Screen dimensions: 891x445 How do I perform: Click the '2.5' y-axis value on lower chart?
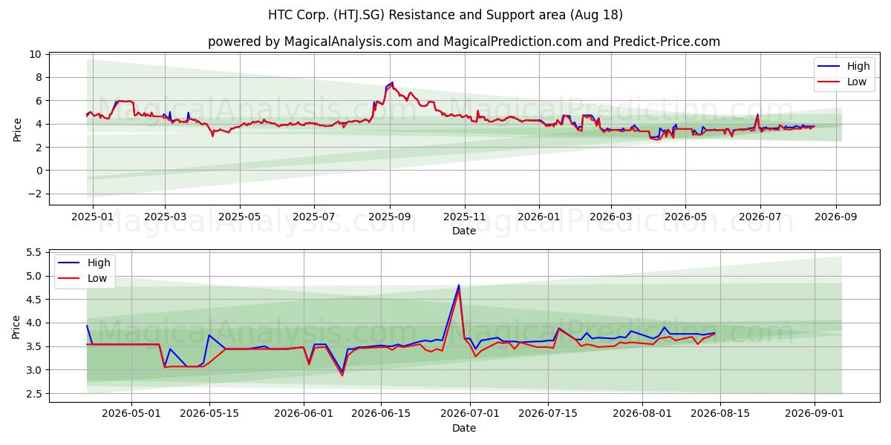coord(34,394)
